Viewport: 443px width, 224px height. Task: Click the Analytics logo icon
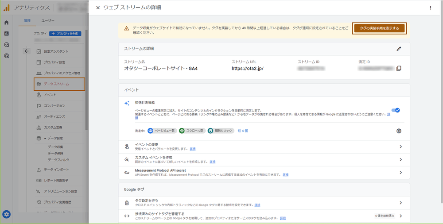coord(7,8)
